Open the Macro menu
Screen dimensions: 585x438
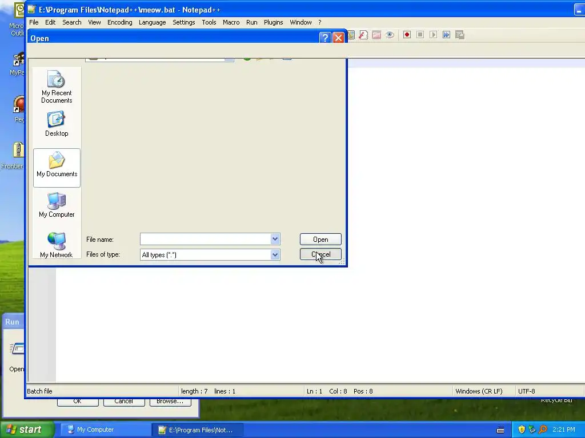coord(231,22)
